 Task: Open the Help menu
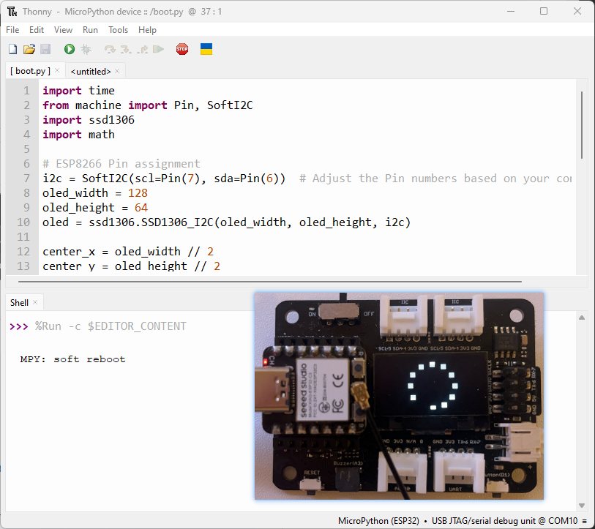click(x=147, y=30)
